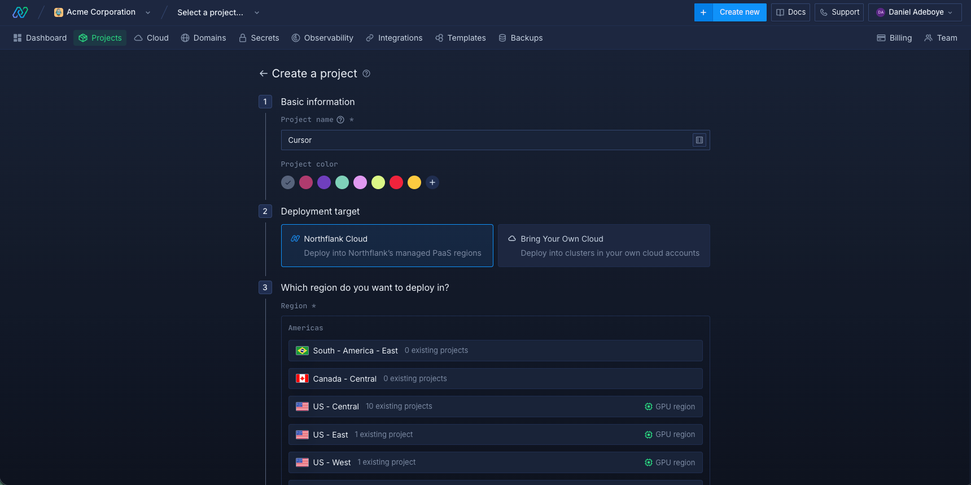Click '10 existing projects' text

click(399, 407)
